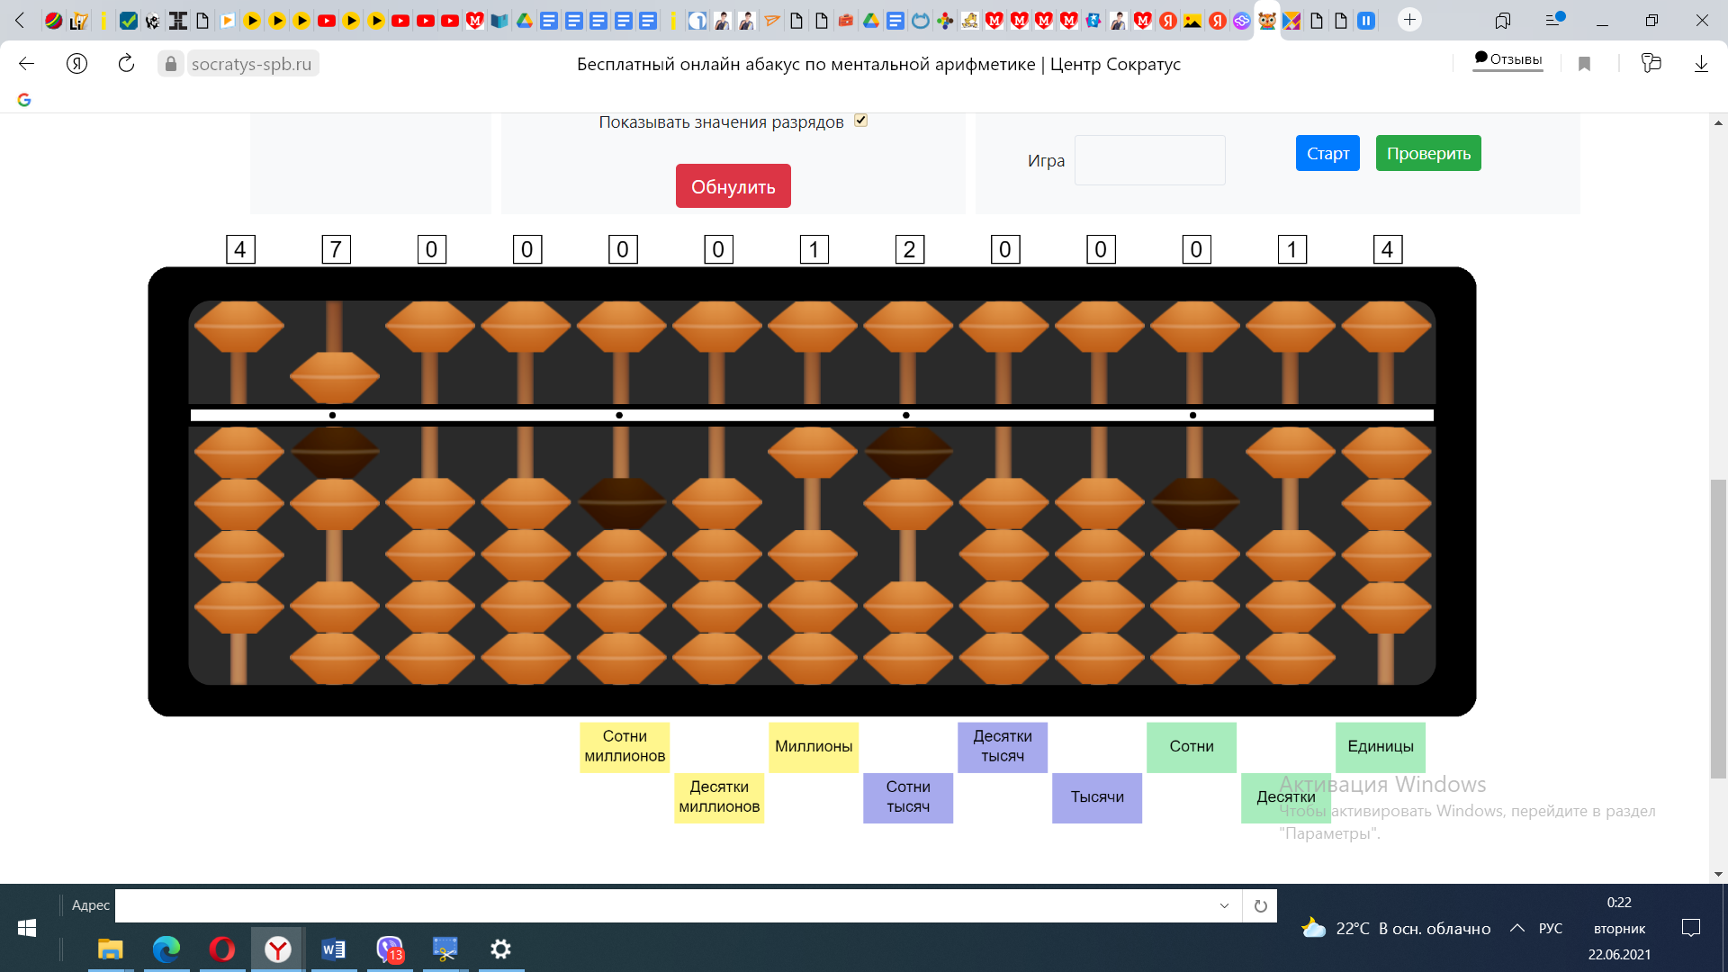Switch to the purple circular icon tab
This screenshot has width=1728, height=972.
(1242, 21)
